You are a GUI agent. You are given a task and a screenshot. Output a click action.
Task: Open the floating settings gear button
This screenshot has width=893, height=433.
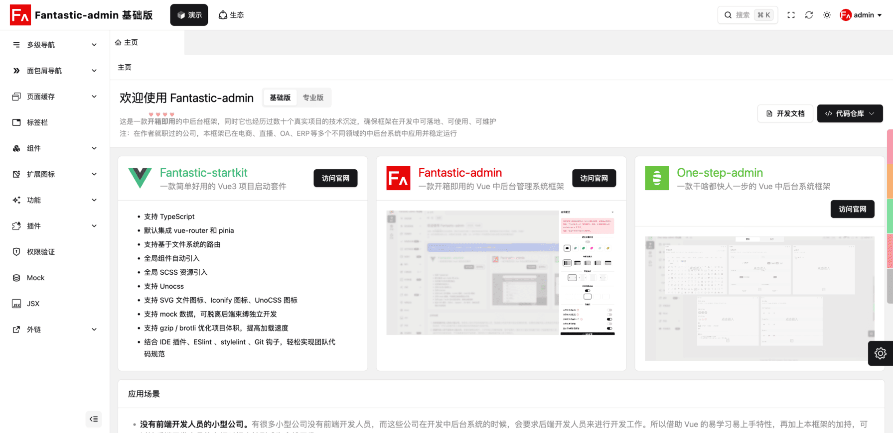[x=880, y=353]
